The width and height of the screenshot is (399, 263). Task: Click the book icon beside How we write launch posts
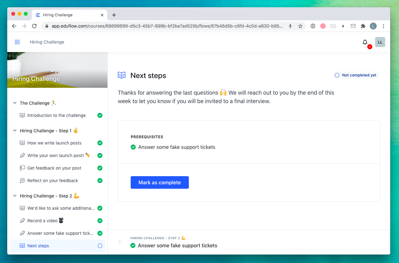[x=22, y=143]
